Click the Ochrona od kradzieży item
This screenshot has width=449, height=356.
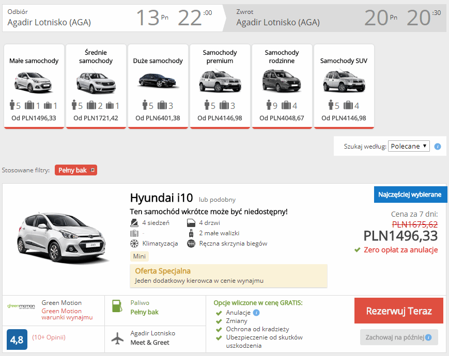point(257,329)
